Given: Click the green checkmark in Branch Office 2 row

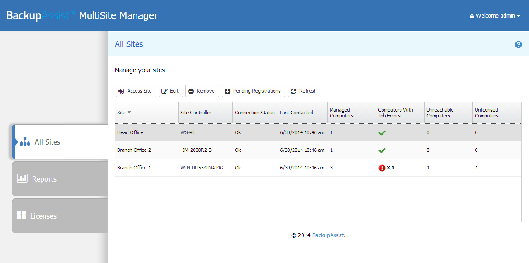Looking at the screenshot, I should 382,150.
